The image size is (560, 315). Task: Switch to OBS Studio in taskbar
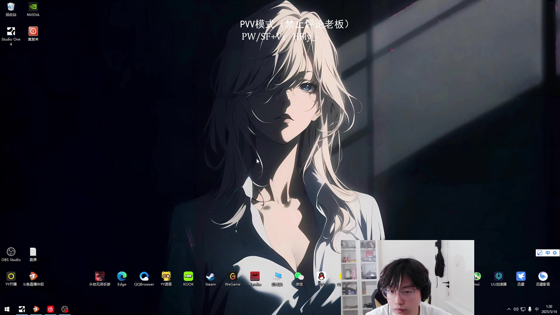point(65,309)
